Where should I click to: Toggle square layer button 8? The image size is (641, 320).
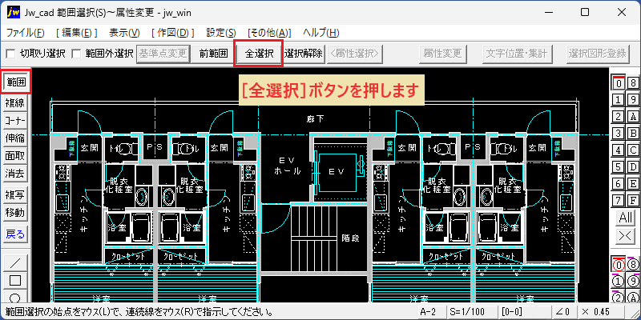(x=633, y=83)
